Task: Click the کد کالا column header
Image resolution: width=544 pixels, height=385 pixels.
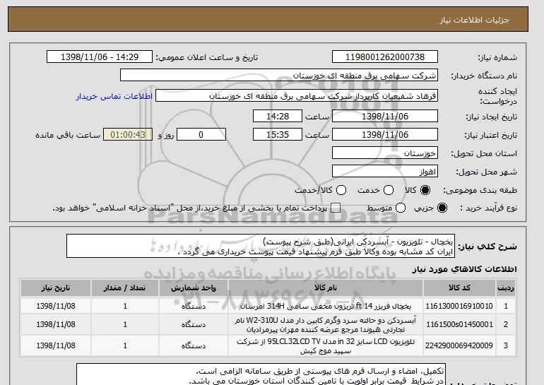Action: coord(459,288)
